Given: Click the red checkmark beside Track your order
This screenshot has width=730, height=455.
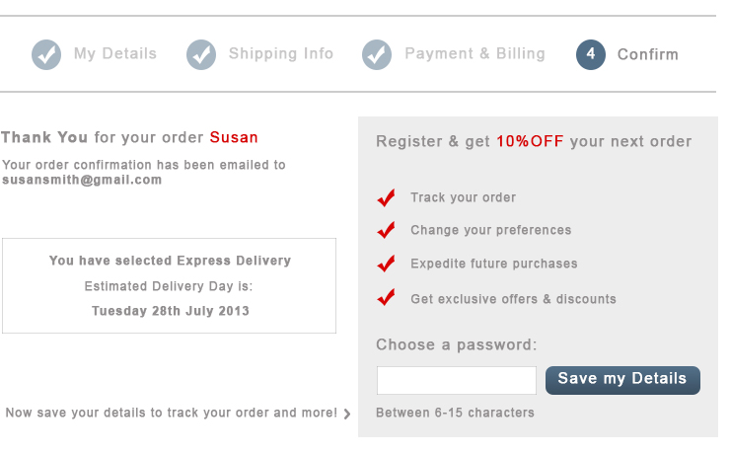Looking at the screenshot, I should click(x=386, y=198).
